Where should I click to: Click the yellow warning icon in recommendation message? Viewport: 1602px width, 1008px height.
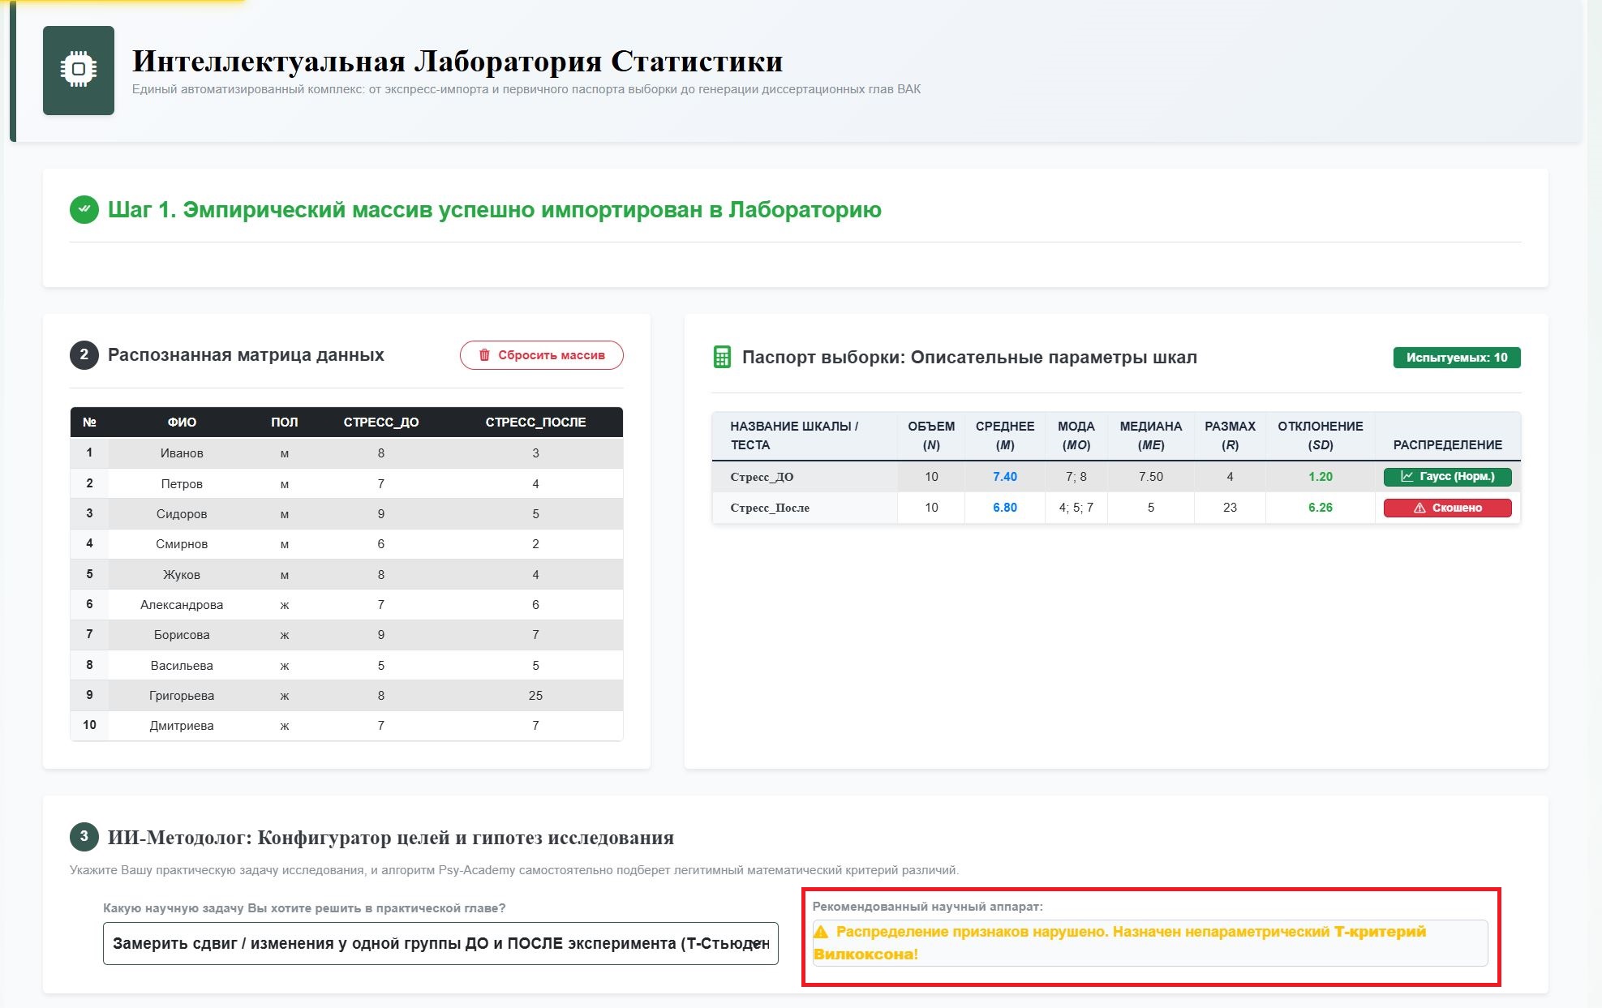coord(821,932)
